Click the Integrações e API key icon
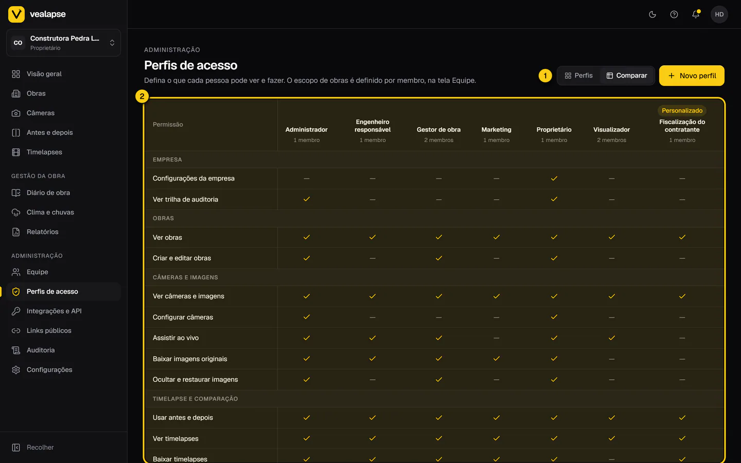 coord(16,311)
